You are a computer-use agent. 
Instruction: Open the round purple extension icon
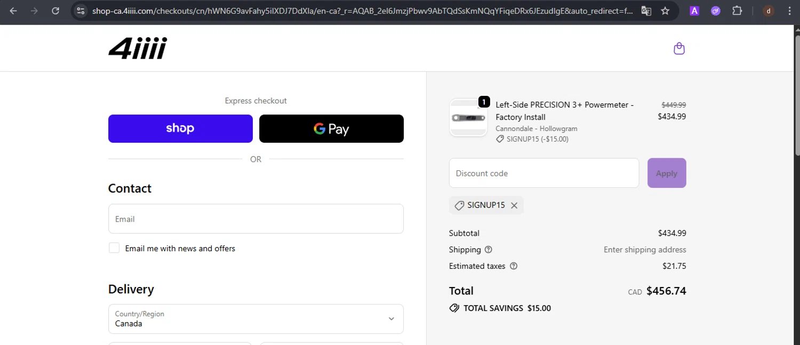click(716, 11)
